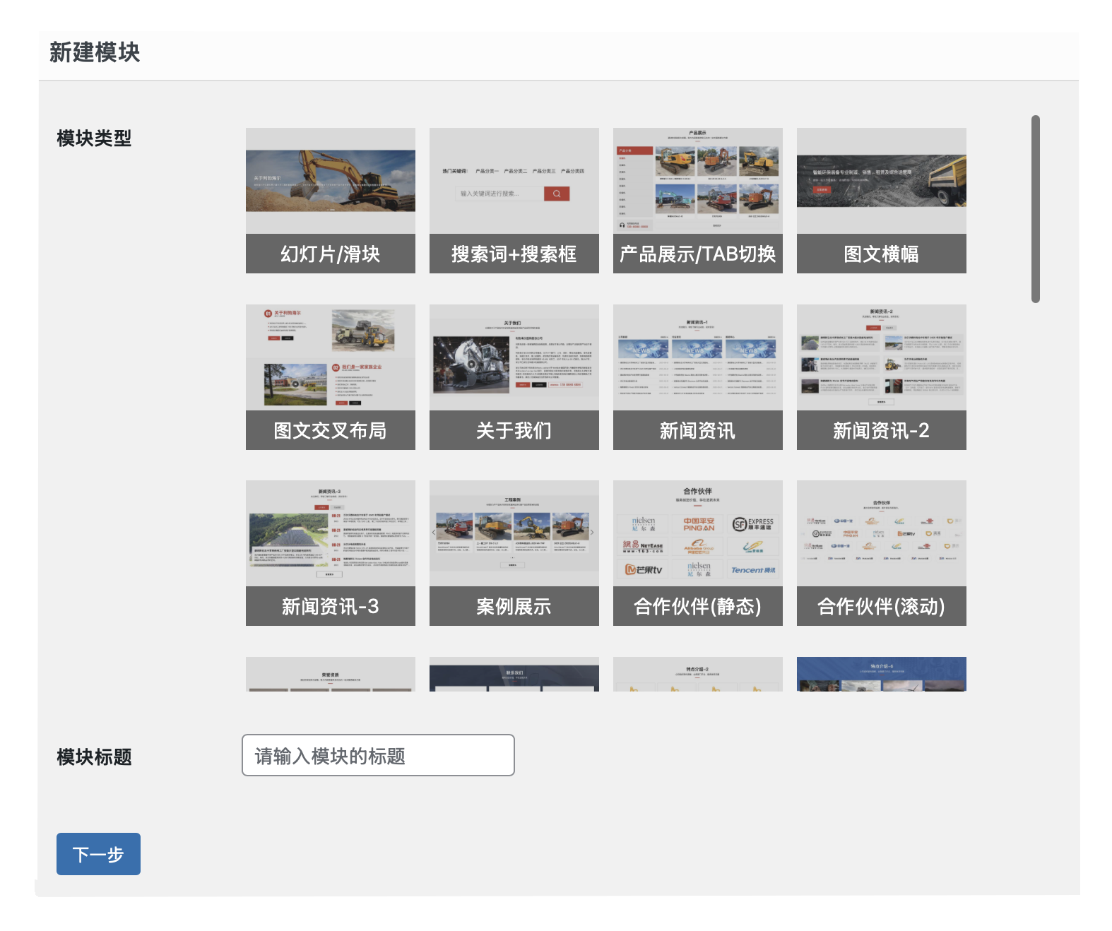Choose the 新闻资讯-3 module type
Viewport: 1112px width, 931px height.
330,552
